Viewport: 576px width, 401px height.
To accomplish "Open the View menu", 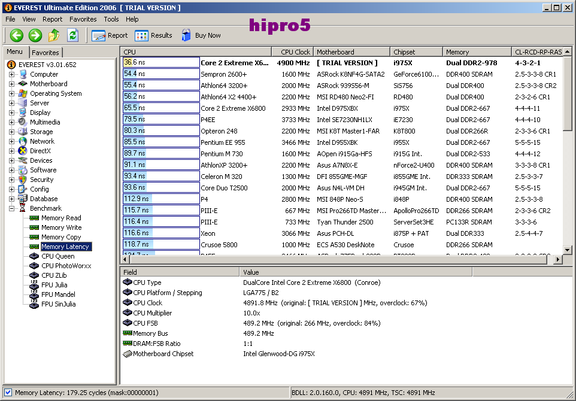I will pyautogui.click(x=29, y=19).
